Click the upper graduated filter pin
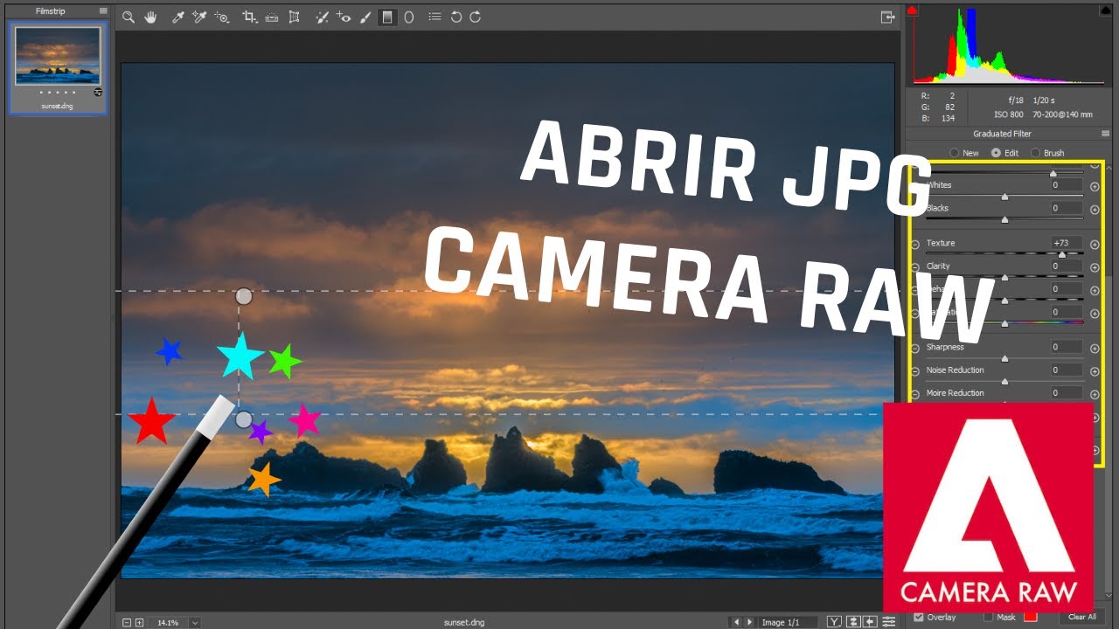Screen dimensions: 1119x629 coord(244,296)
